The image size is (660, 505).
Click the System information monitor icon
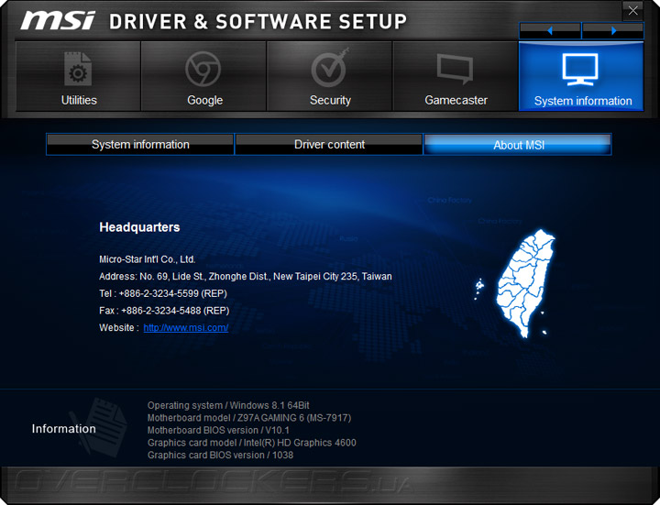[580, 70]
